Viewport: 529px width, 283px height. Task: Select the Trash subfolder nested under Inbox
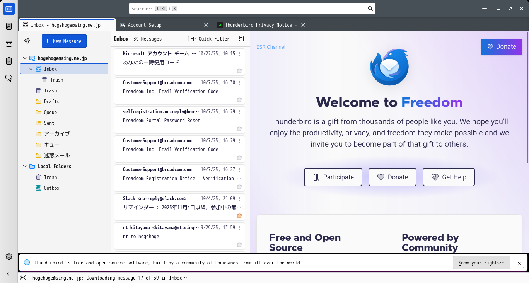pyautogui.click(x=64, y=80)
